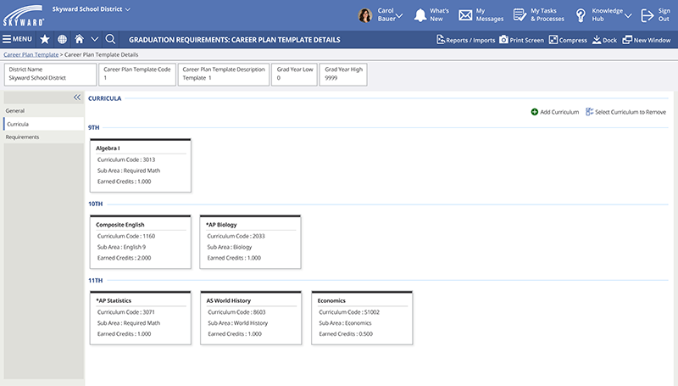Click the globe icon in navigation bar
This screenshot has height=386, width=678.
pyautogui.click(x=62, y=39)
